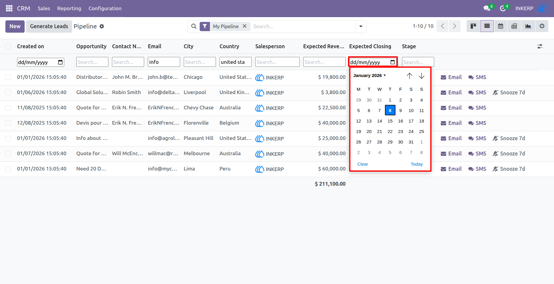
Task: Select the Lima row checkbox
Action: coord(8,169)
